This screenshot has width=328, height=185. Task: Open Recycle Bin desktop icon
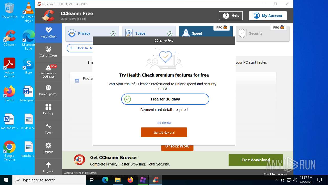coord(9,11)
